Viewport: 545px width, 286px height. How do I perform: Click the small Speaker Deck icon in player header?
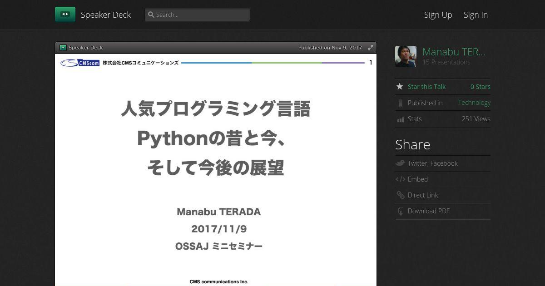pyautogui.click(x=63, y=48)
